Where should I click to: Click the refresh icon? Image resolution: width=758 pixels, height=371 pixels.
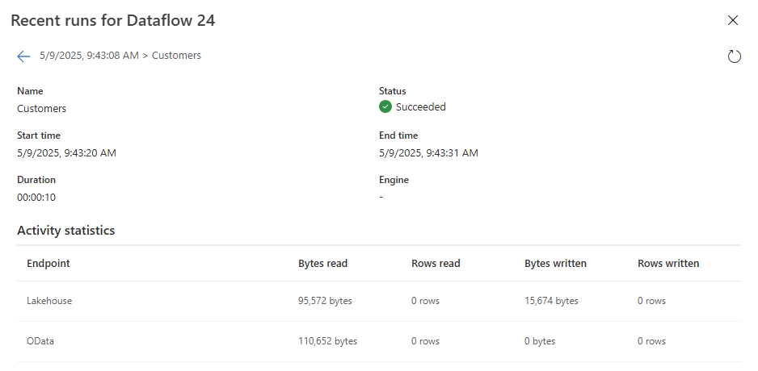tap(734, 56)
